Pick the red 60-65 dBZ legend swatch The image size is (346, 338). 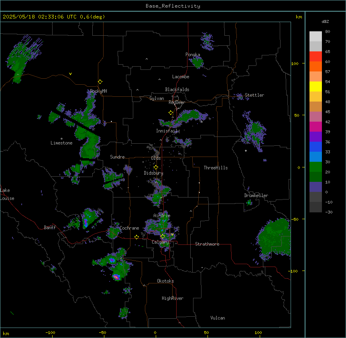[x=315, y=57]
